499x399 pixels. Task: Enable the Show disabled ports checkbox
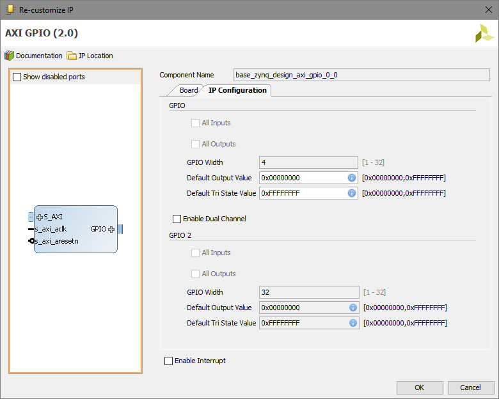[x=17, y=77]
